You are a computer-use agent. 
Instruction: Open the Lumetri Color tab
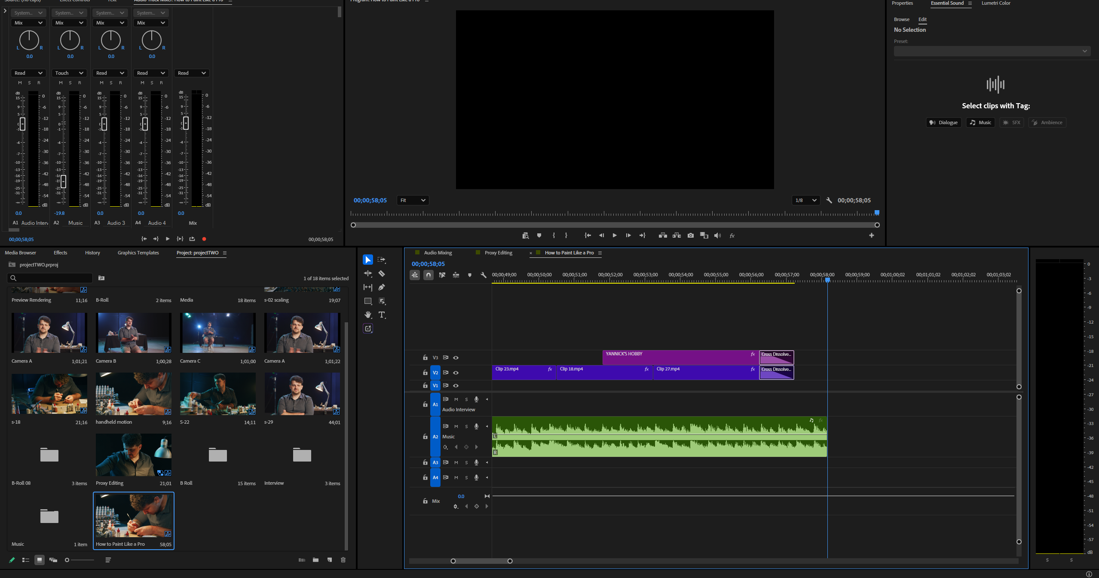[996, 3]
